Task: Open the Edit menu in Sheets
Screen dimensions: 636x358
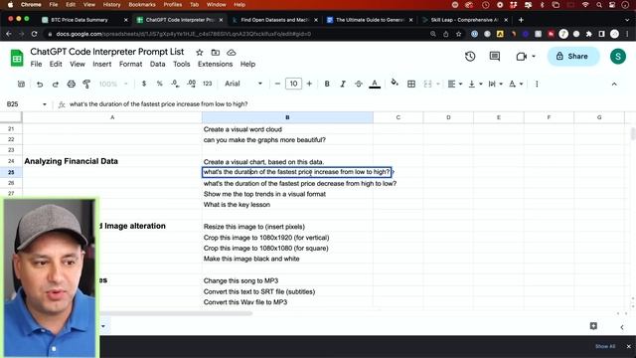Action: 56,64
